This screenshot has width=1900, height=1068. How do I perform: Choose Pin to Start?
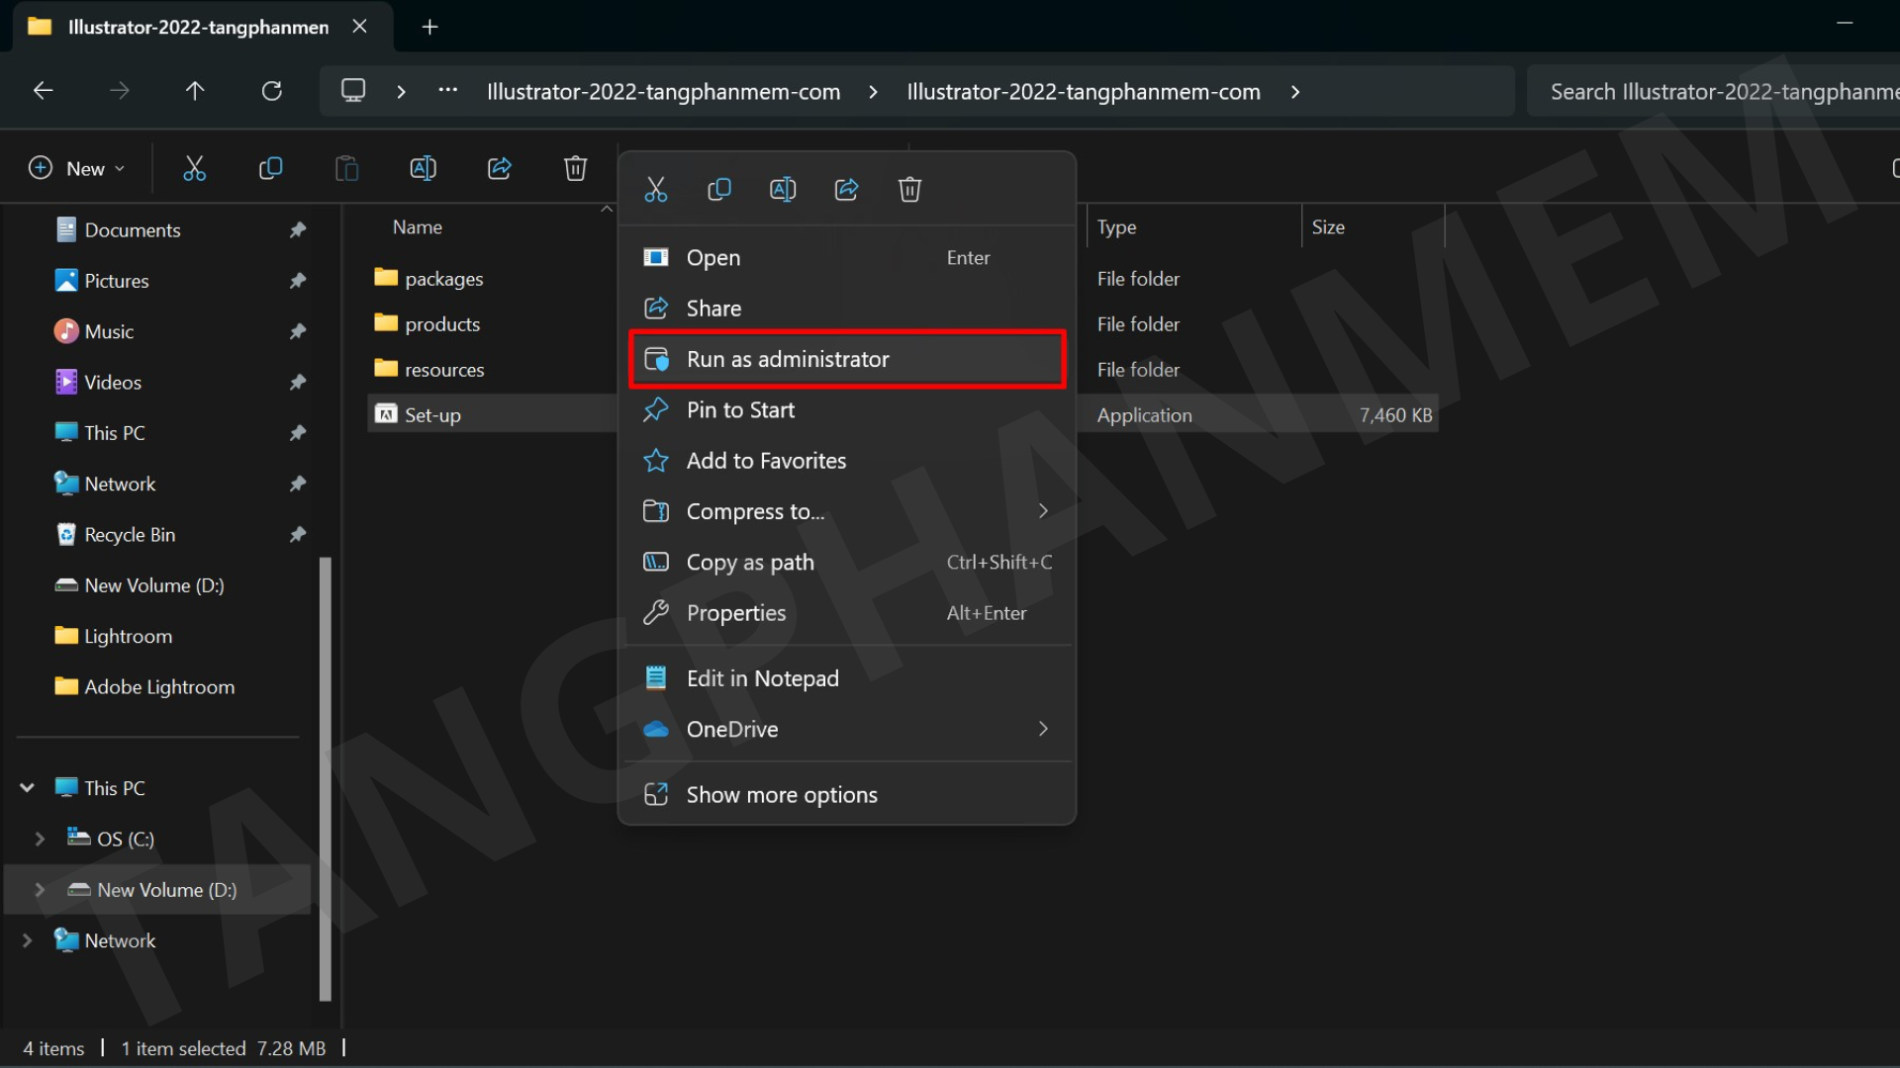847,409
